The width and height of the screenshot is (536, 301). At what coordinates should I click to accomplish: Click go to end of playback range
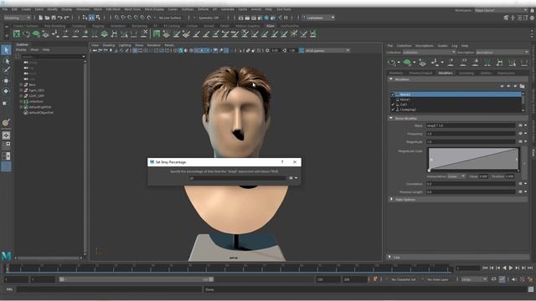pyautogui.click(x=530, y=268)
